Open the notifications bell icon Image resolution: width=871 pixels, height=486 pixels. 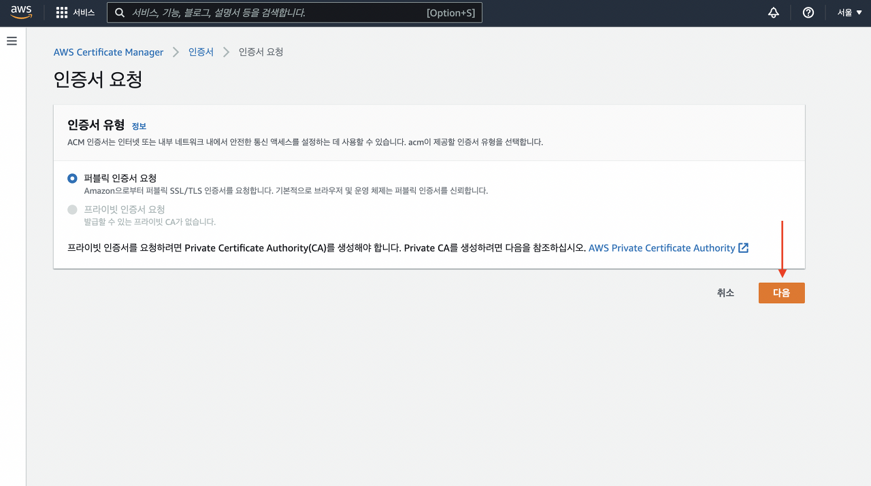tap(774, 13)
